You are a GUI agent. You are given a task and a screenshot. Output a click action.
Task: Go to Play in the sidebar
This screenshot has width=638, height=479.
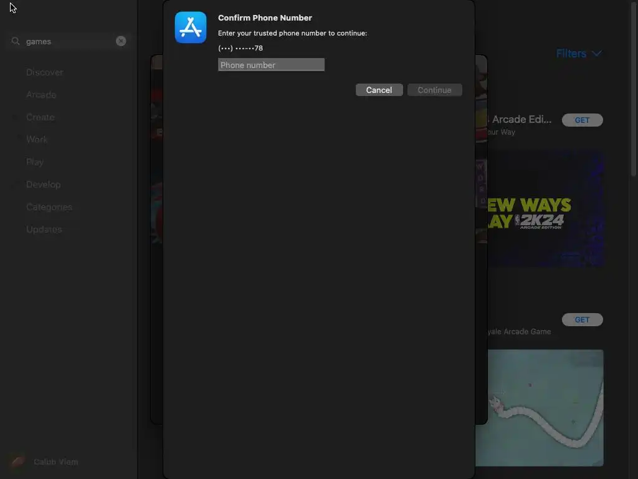35,162
